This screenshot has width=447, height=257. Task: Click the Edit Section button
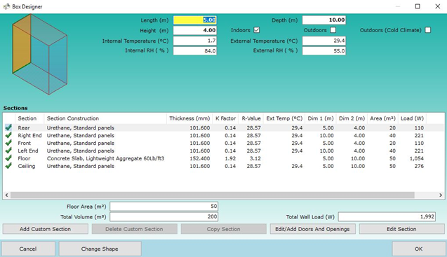pos(401,229)
